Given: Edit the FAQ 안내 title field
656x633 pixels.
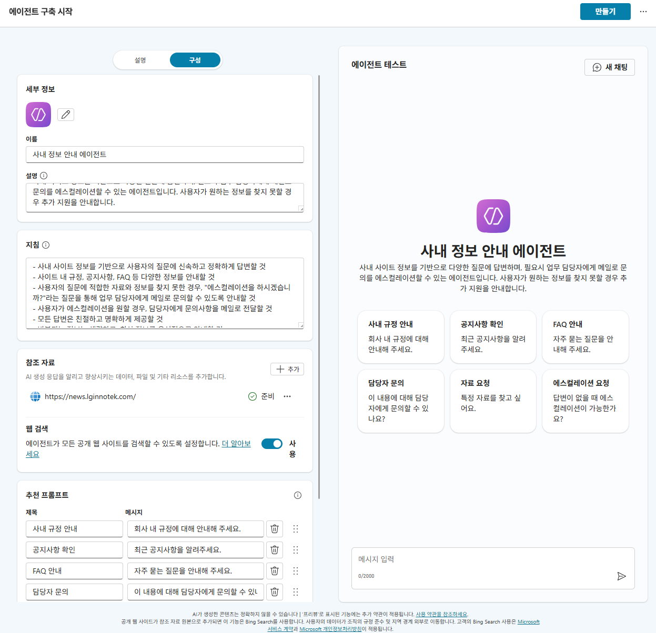Looking at the screenshot, I should pos(74,571).
